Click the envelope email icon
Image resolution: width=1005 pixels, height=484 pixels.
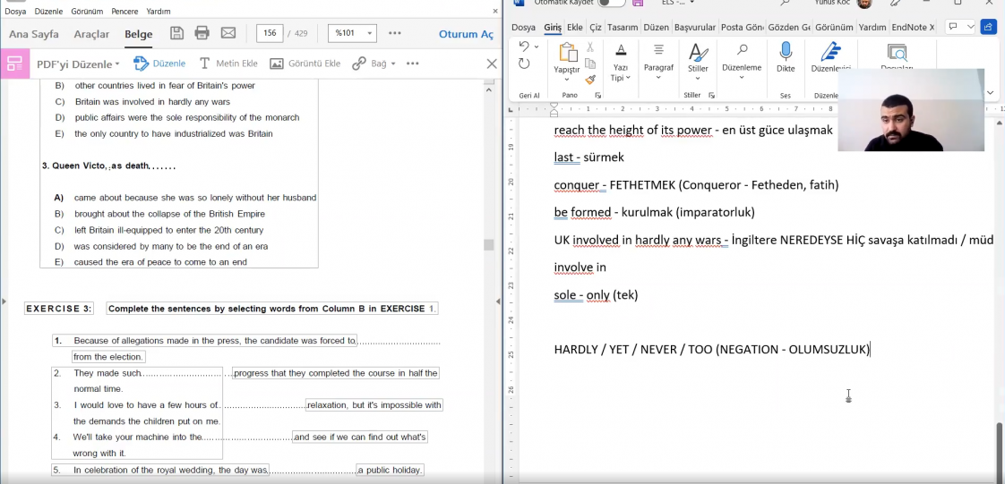228,33
